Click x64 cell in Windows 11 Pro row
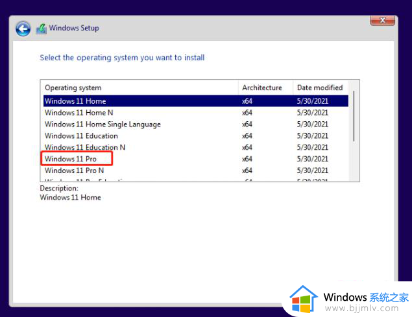 [247, 159]
